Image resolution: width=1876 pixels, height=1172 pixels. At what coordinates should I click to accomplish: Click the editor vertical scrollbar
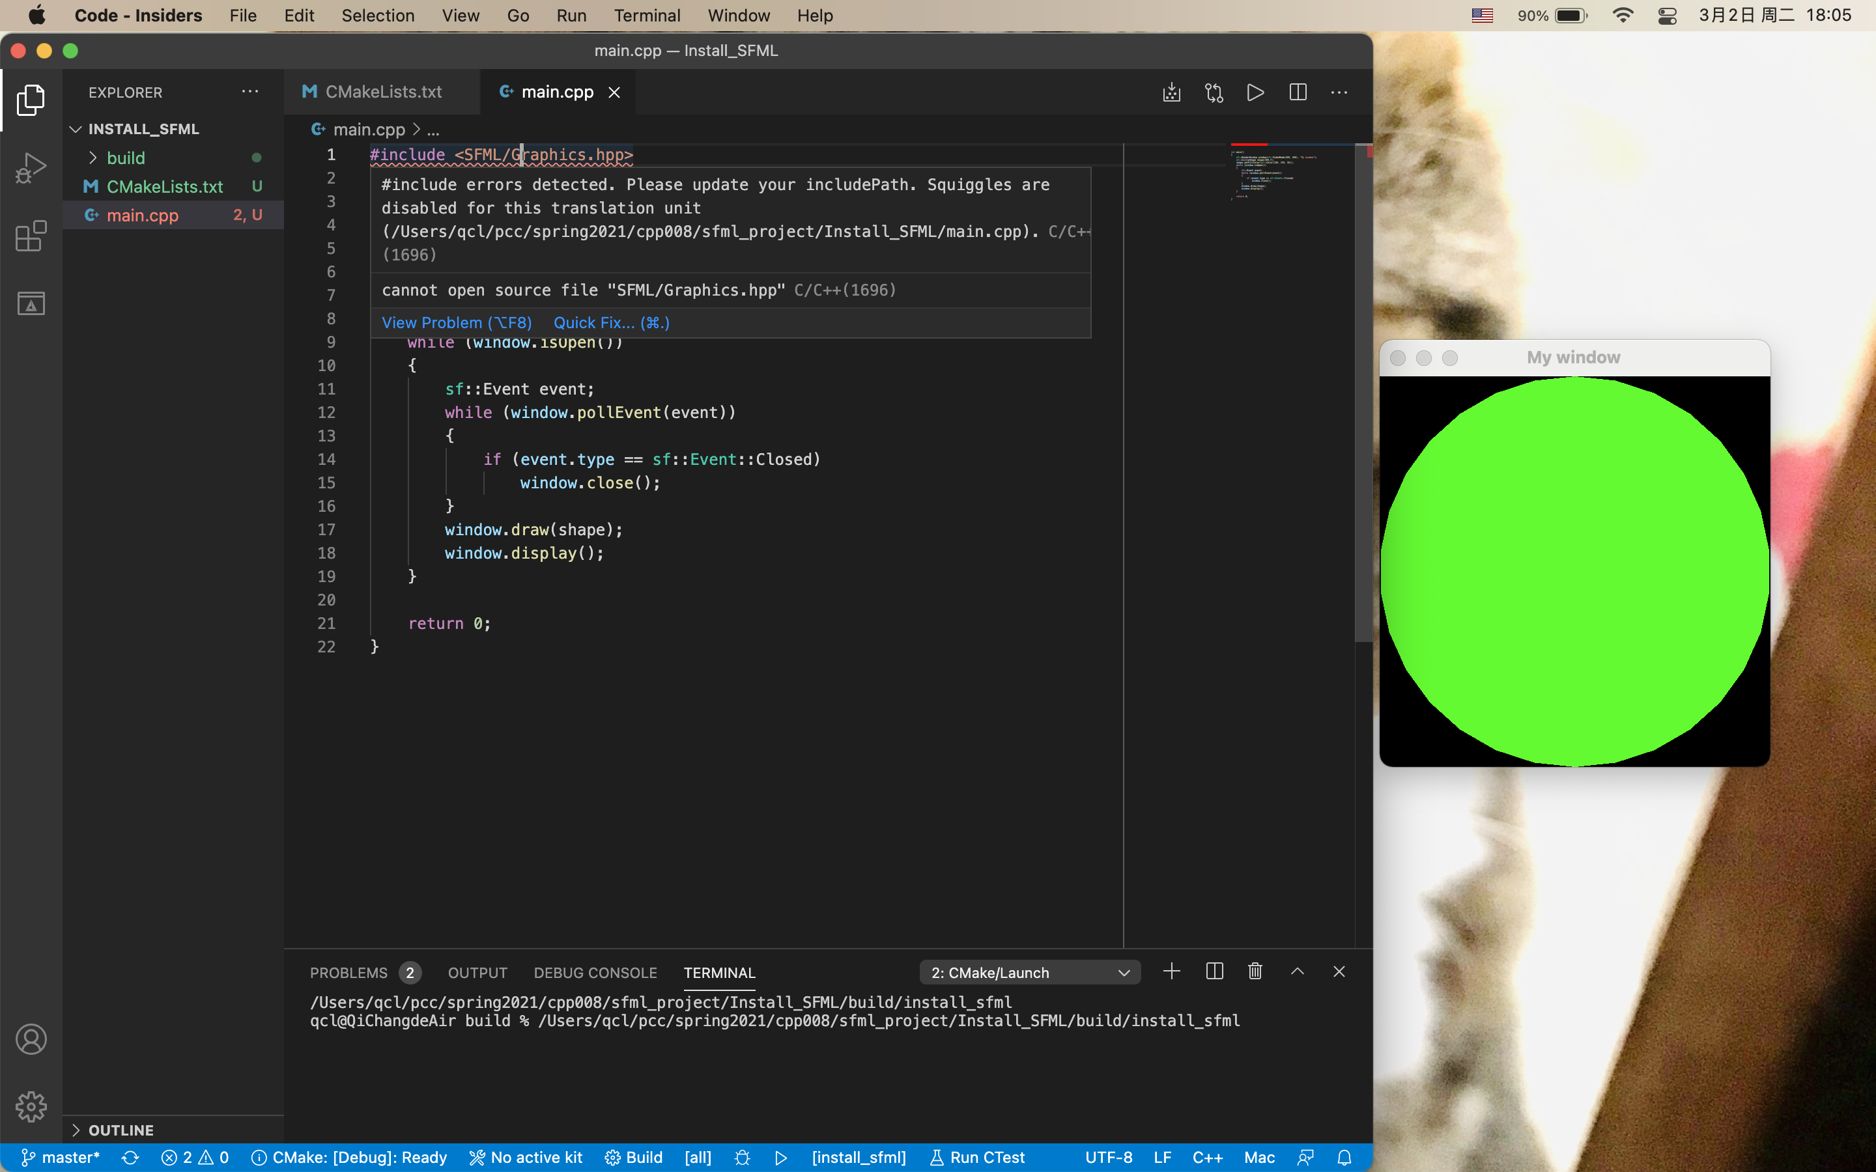1363,393
